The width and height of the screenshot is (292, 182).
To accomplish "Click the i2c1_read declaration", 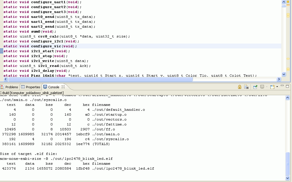I will (x=47, y=66).
